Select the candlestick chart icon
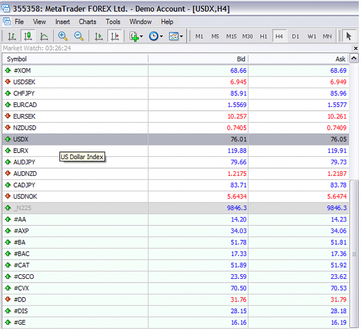This screenshot has height=335, width=361. click(28, 36)
